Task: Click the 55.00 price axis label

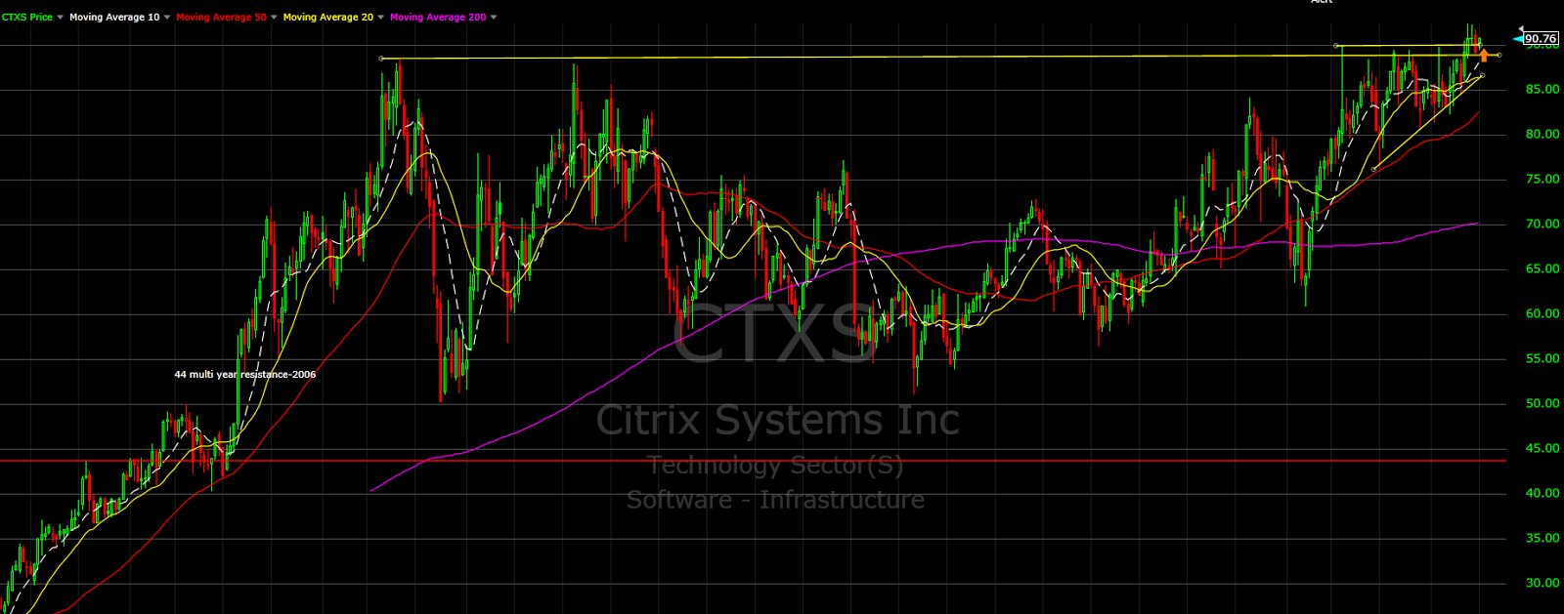Action: coord(1542,359)
